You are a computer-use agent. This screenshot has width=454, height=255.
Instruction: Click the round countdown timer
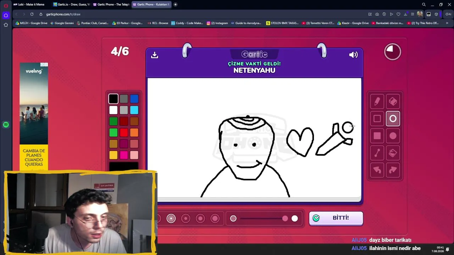[x=392, y=52]
